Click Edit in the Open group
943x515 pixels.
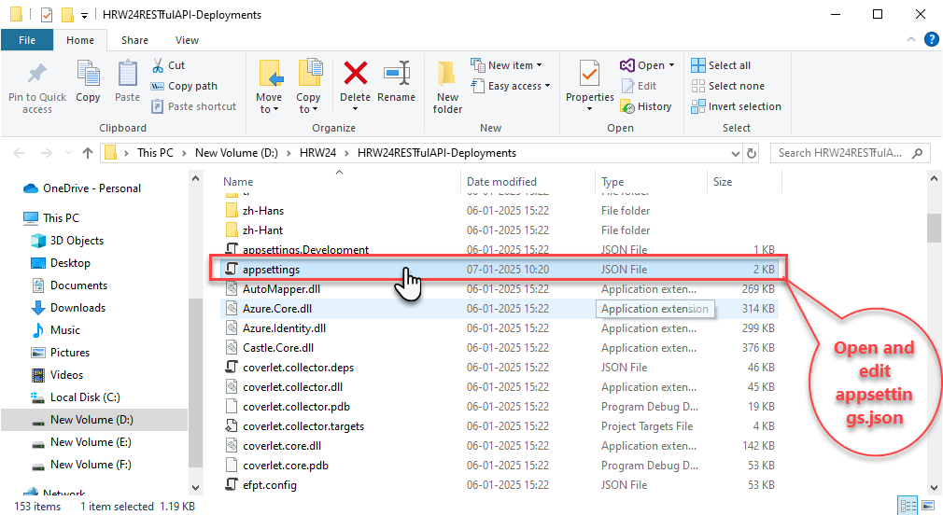pos(639,86)
